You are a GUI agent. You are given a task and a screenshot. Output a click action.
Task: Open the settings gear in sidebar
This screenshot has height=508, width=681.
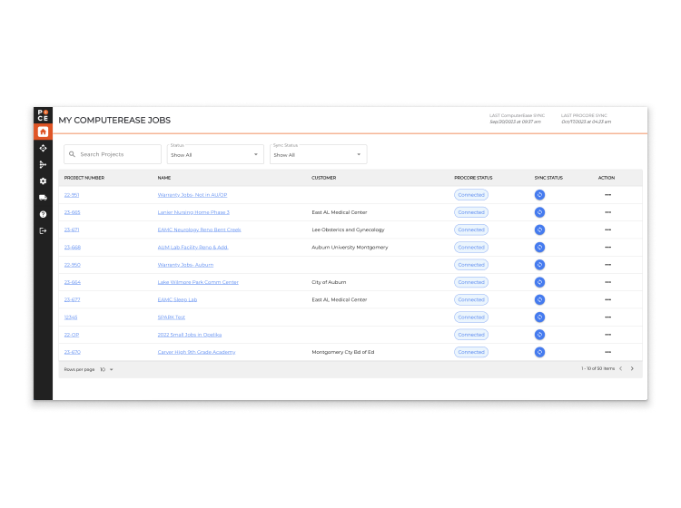coord(43,181)
